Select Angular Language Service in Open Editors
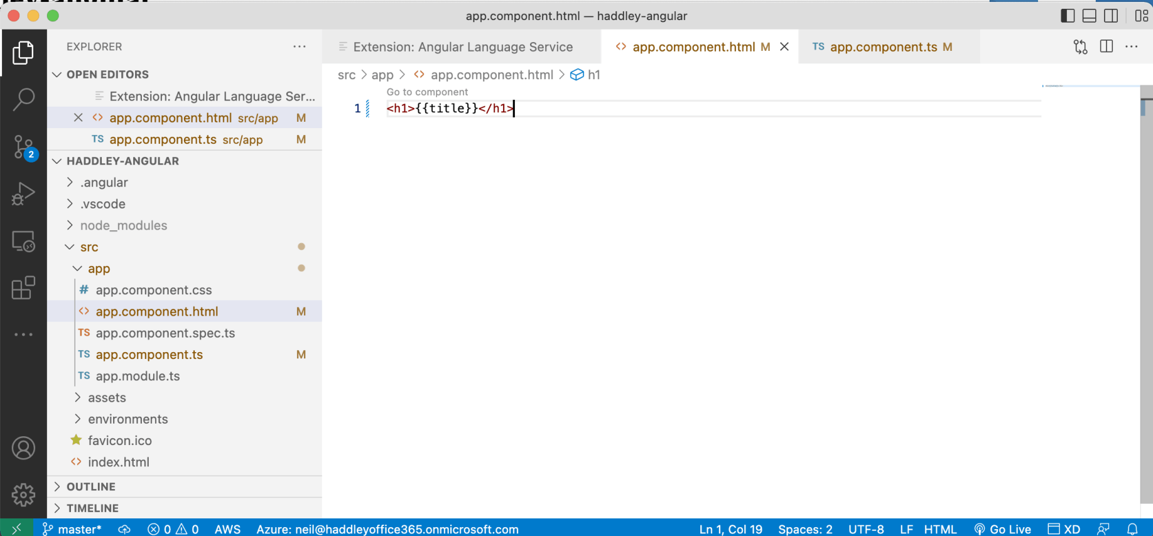This screenshot has height=536, width=1153. pyautogui.click(x=185, y=96)
